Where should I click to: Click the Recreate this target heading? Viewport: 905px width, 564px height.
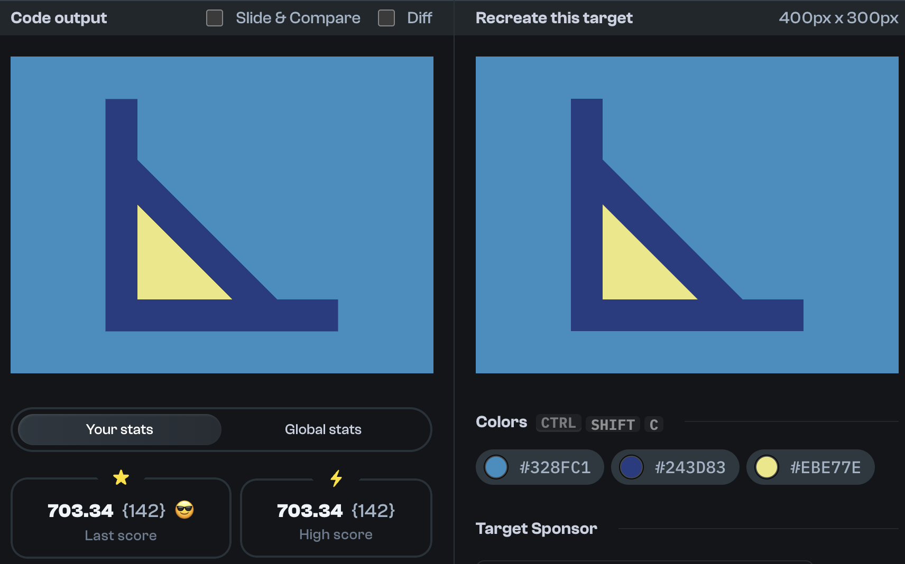point(554,17)
